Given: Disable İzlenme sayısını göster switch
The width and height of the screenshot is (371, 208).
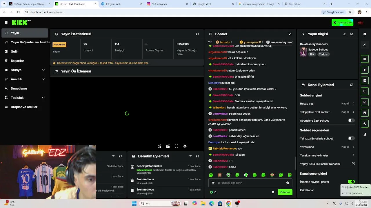Looking at the screenshot, I should pos(351,182).
